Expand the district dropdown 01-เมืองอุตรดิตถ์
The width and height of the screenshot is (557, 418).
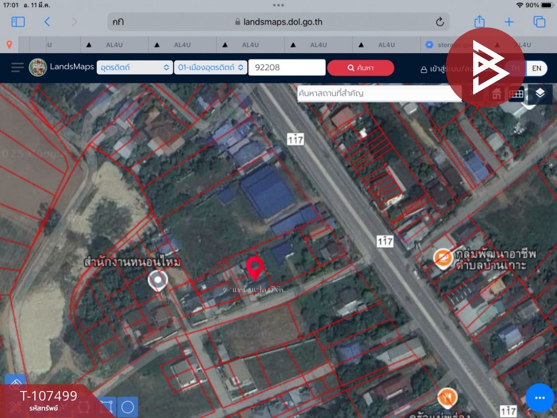point(210,67)
